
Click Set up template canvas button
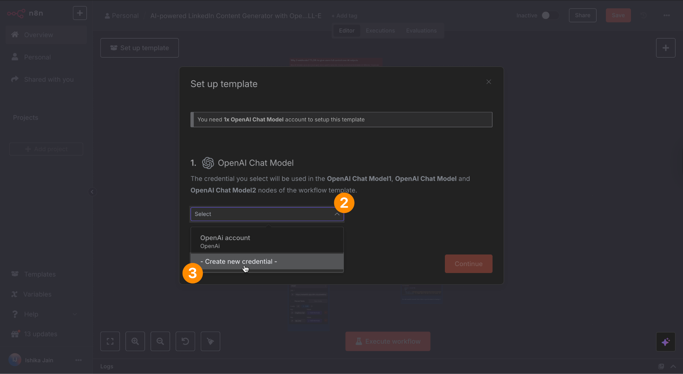pos(140,48)
